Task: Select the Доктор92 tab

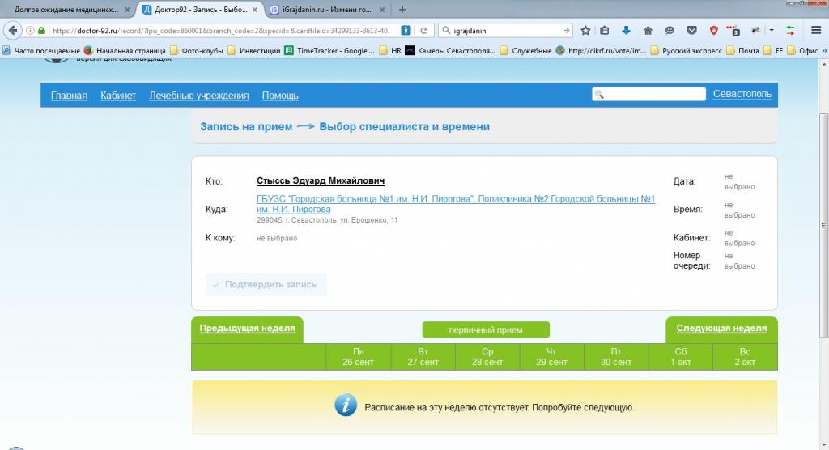Action: tap(201, 10)
